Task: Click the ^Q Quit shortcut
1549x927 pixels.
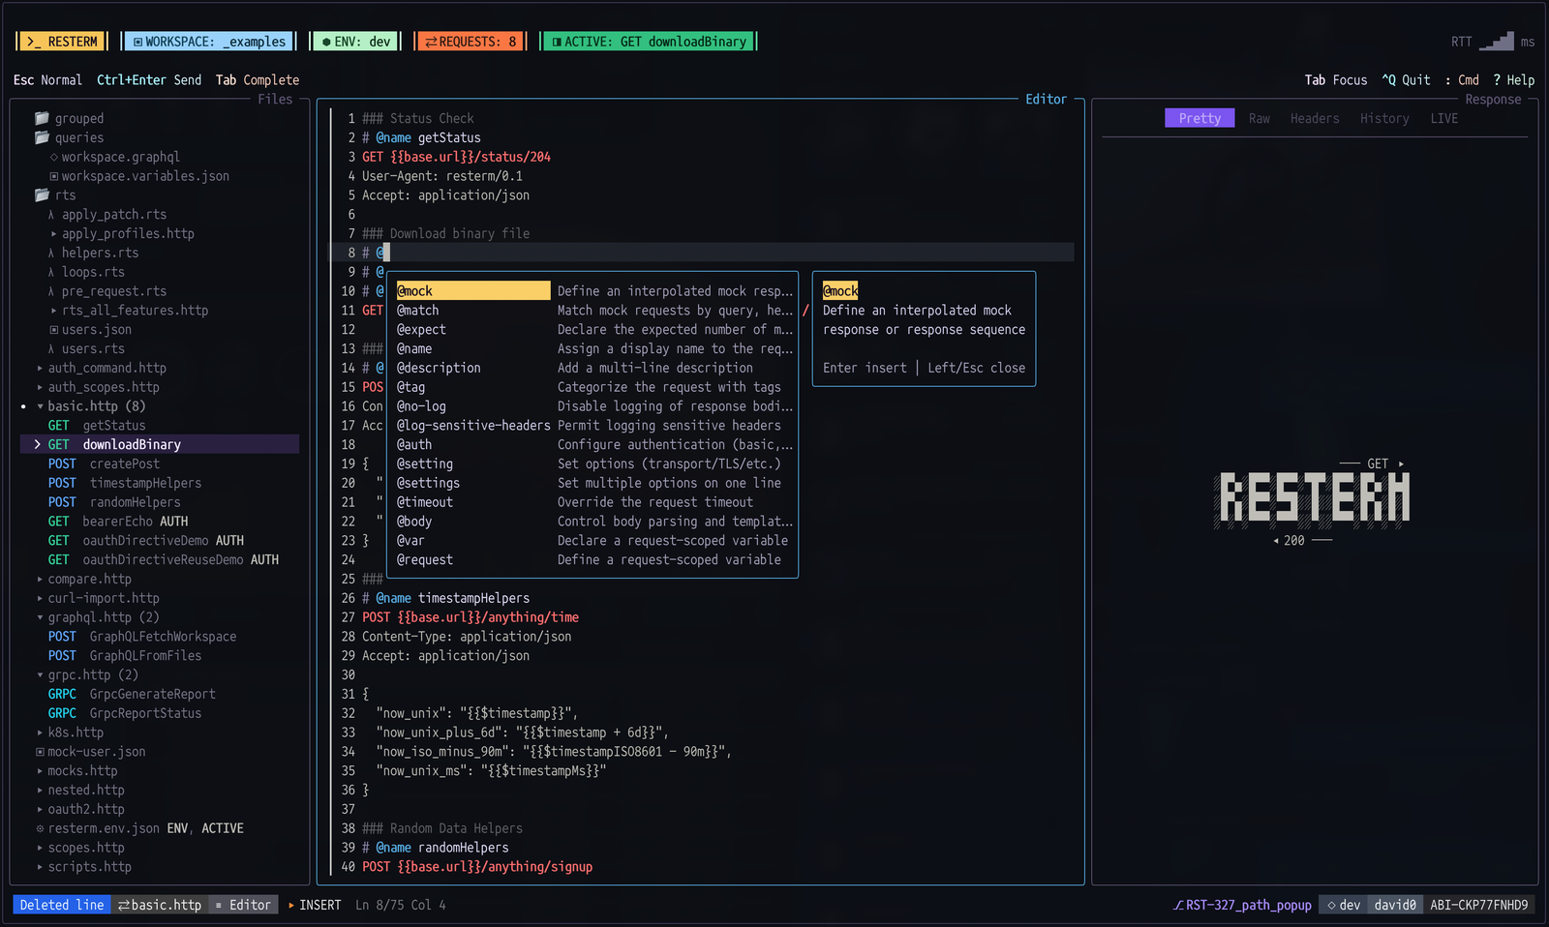Action: coord(1406,80)
